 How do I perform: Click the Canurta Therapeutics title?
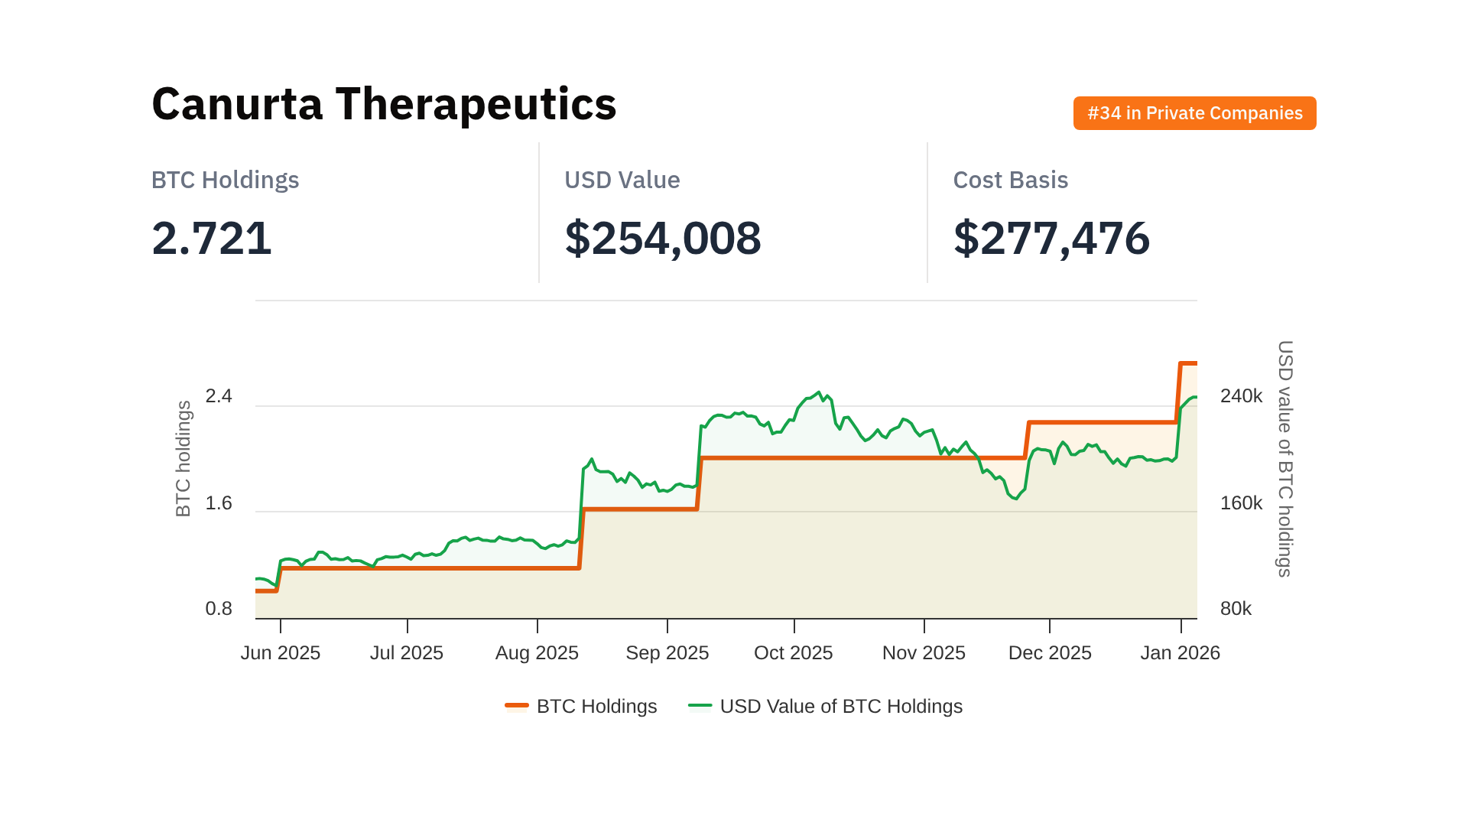click(384, 104)
